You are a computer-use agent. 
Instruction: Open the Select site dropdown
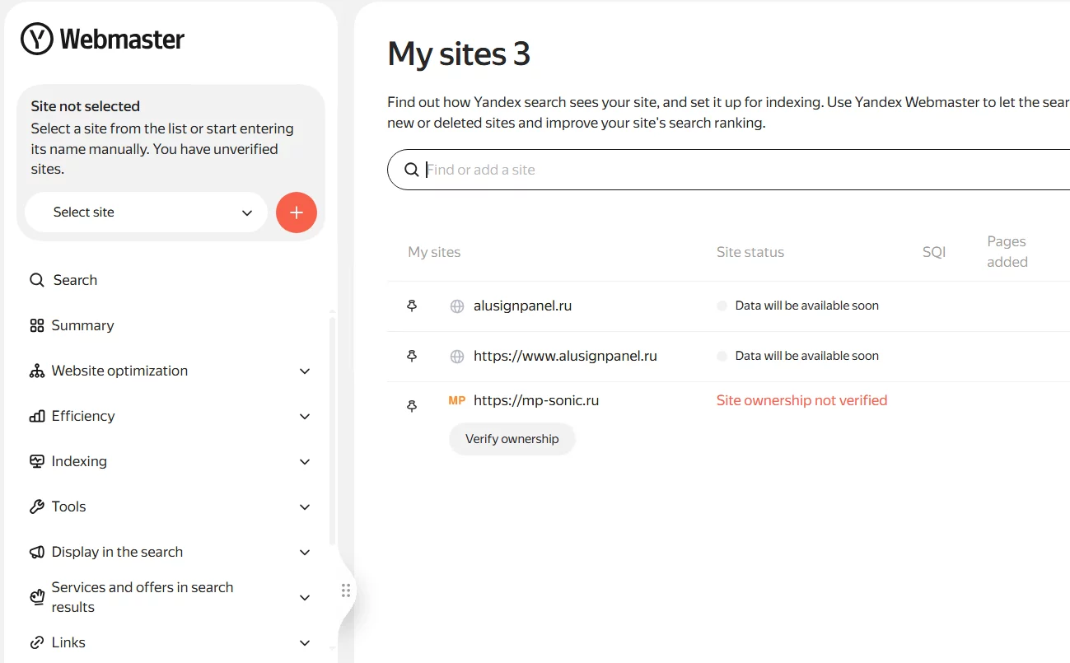146,212
